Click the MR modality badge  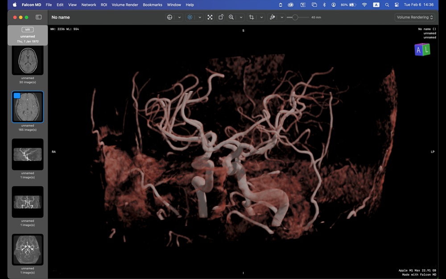coord(28,29)
